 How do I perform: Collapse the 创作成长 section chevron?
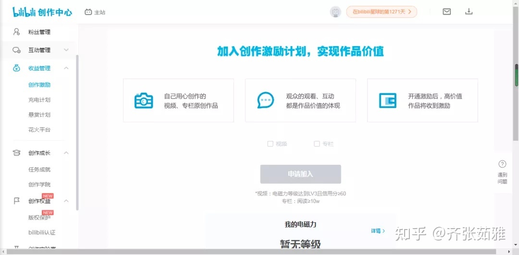66,153
